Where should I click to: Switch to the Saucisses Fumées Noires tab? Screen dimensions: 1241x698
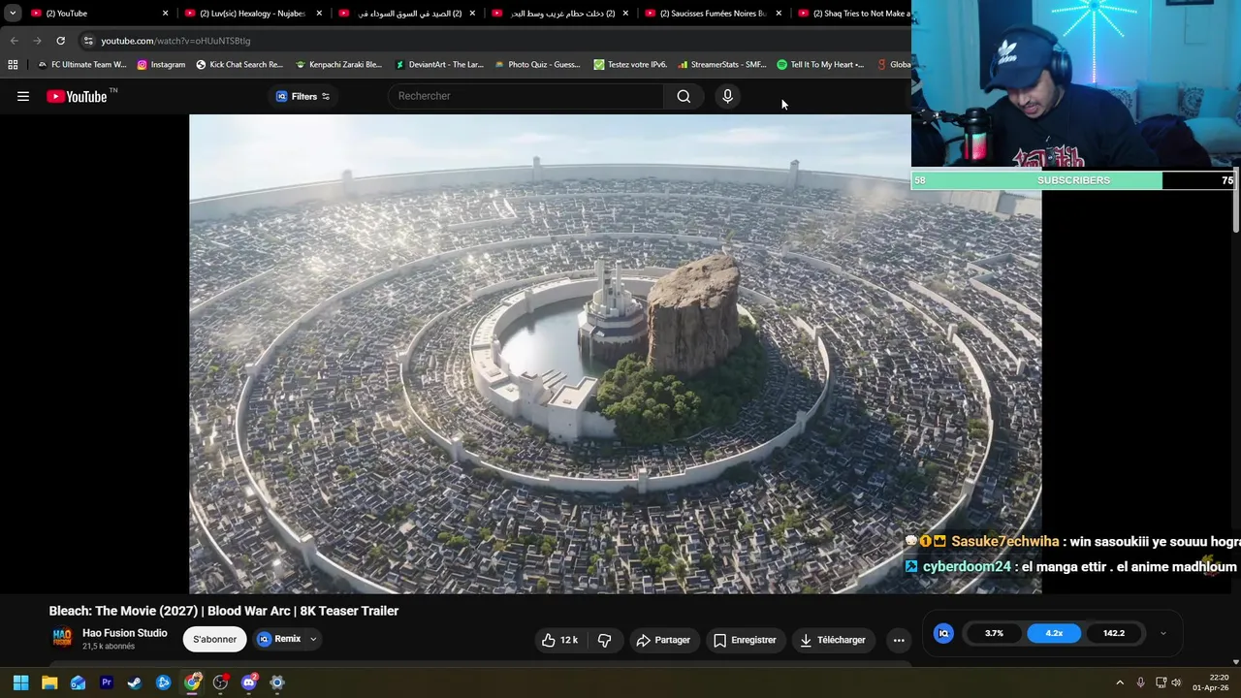pos(713,14)
